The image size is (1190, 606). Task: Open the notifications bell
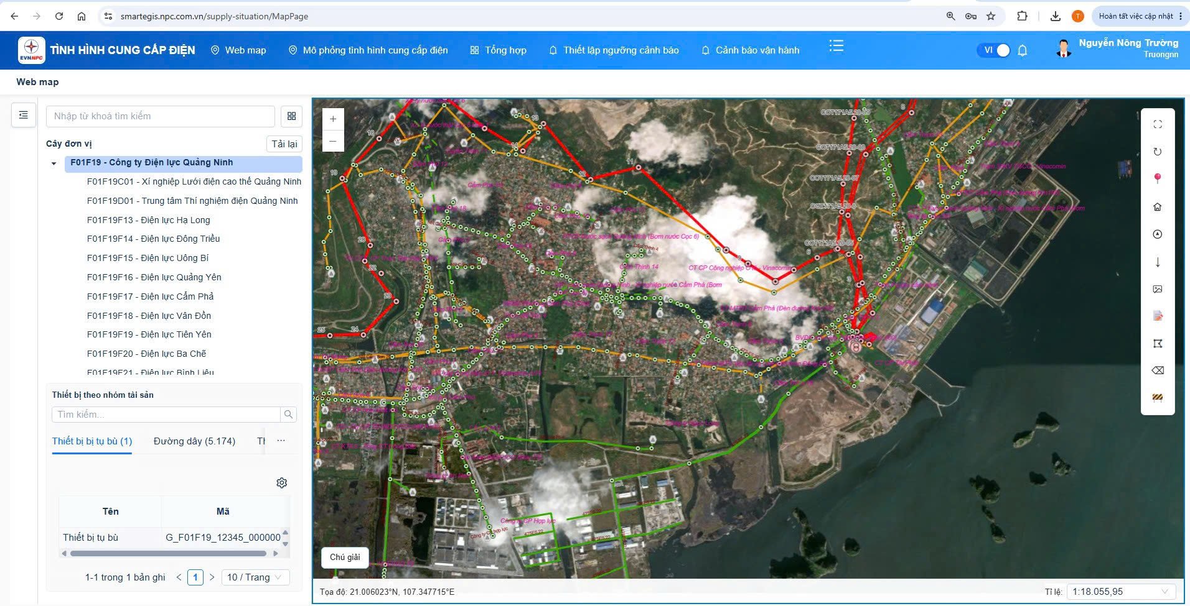pos(1022,50)
